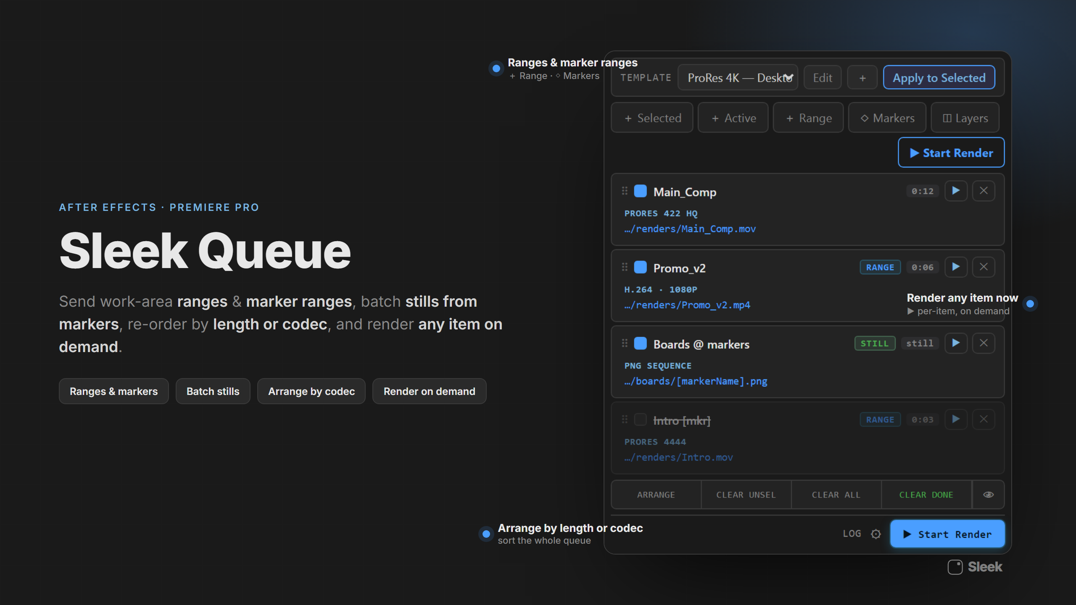Click the PNG SEQUENCE codec label

click(x=658, y=366)
